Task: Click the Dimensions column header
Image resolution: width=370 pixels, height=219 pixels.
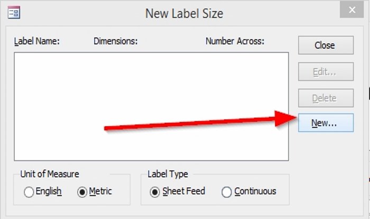Action: 115,41
